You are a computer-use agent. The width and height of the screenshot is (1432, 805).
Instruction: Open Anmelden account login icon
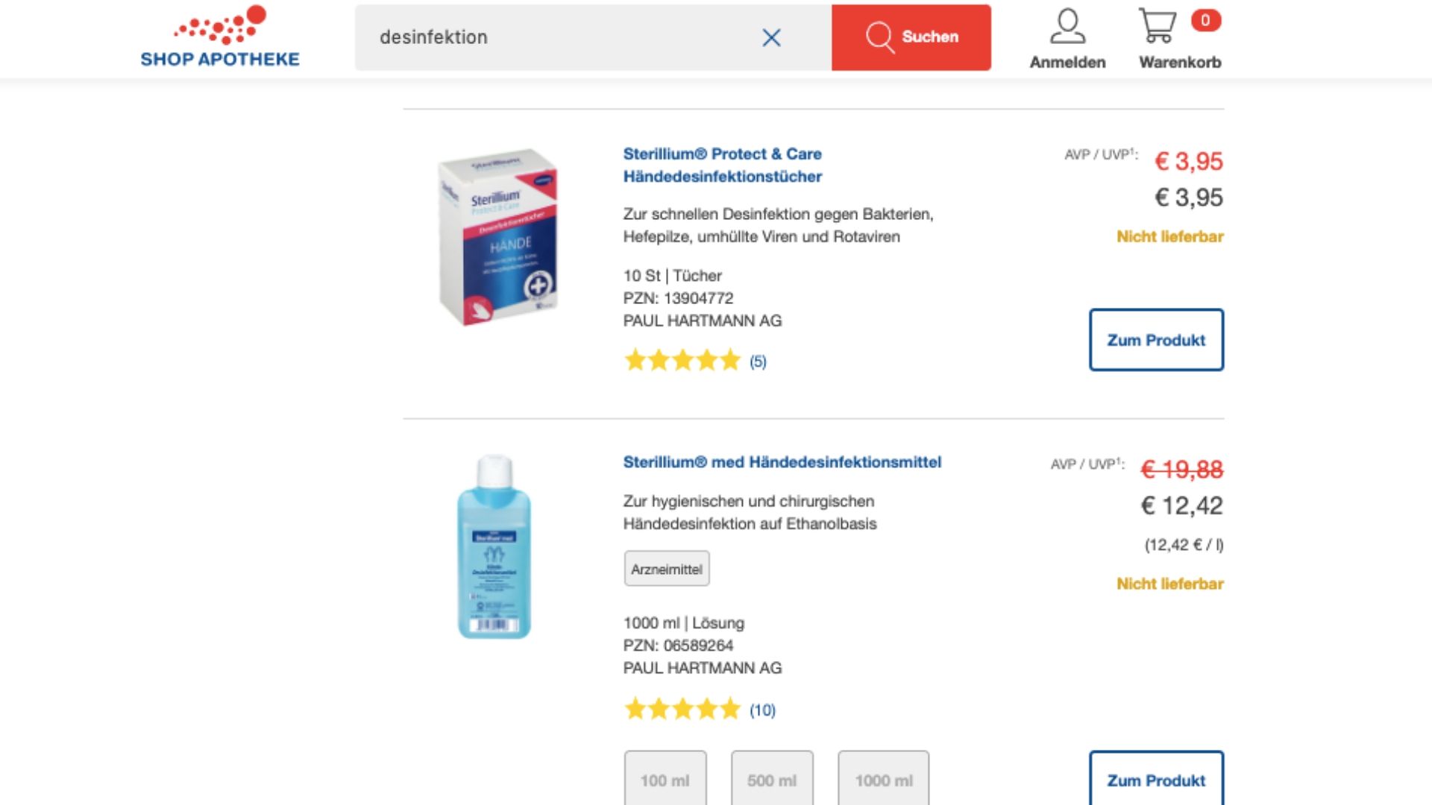point(1067,39)
